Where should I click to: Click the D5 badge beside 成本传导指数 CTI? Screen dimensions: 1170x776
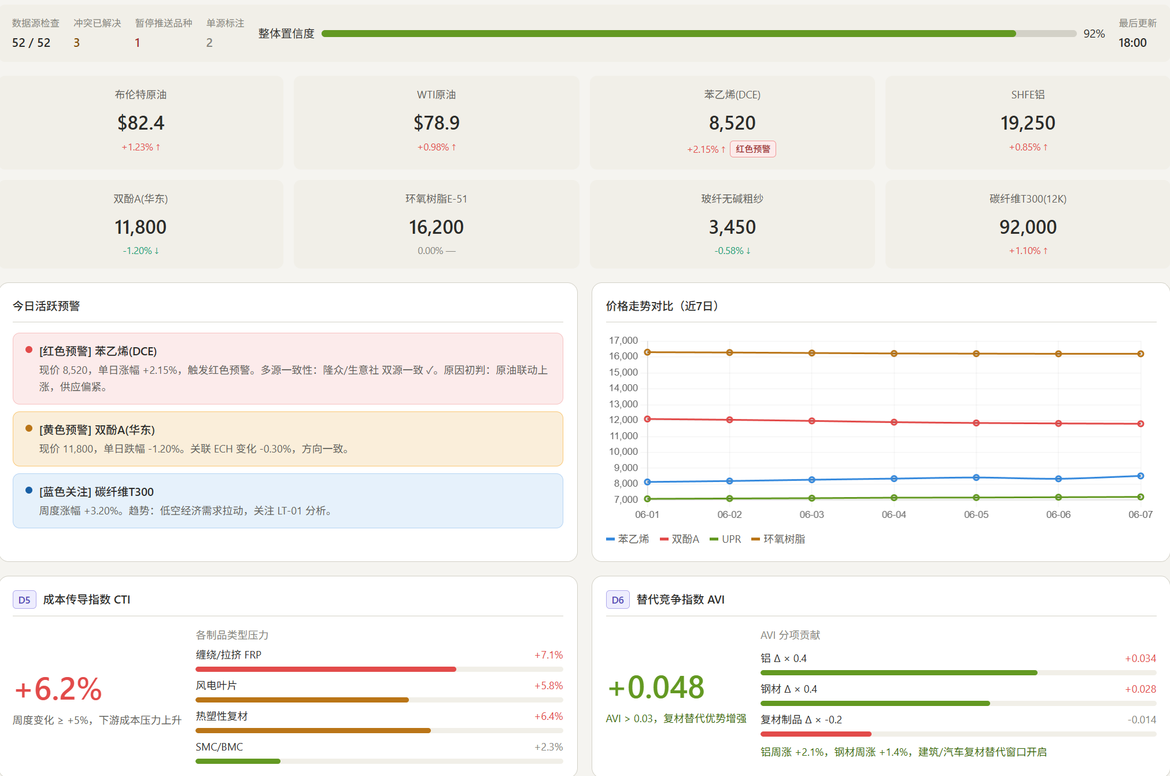pos(24,600)
